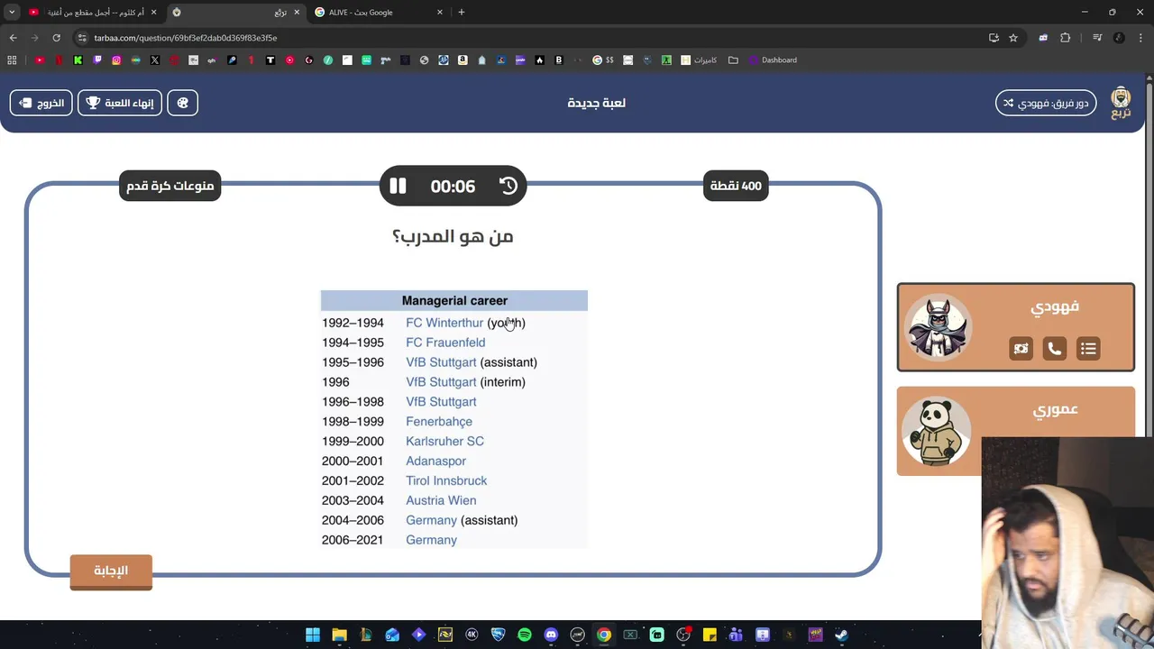1154x649 pixels.
Task: Click the Tirol Innsbruck link
Action: pos(446,481)
